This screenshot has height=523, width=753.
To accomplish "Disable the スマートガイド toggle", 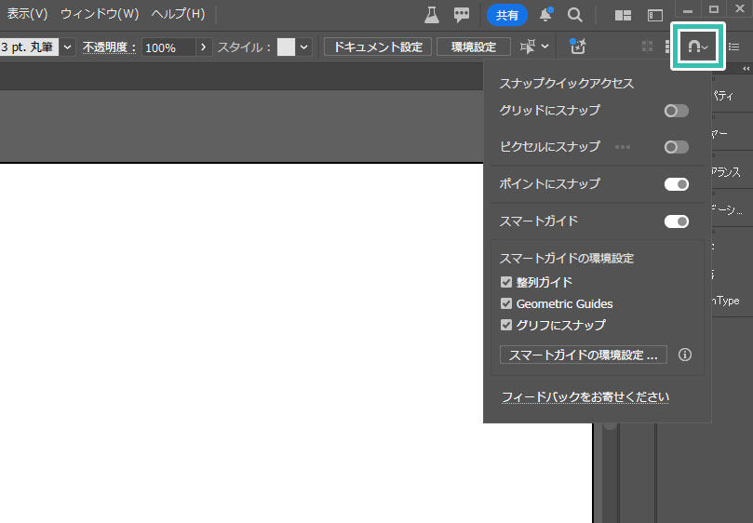I will tap(676, 221).
